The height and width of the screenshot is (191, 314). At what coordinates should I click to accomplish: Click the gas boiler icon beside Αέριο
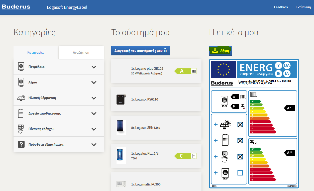(21, 82)
